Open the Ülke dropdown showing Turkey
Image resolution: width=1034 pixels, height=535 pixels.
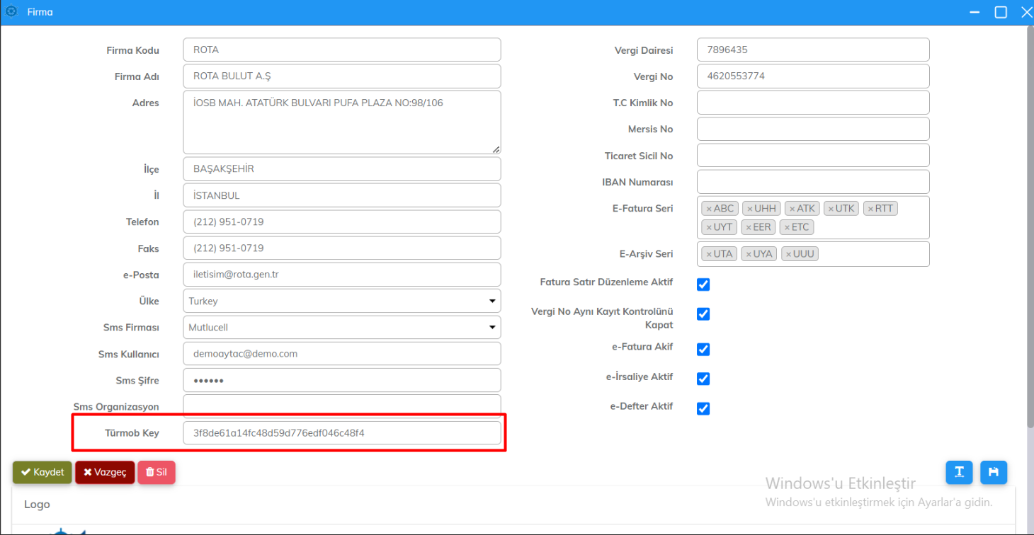341,301
